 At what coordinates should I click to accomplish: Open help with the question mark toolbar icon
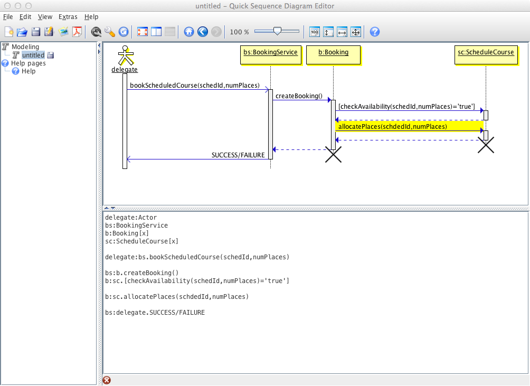pyautogui.click(x=375, y=32)
